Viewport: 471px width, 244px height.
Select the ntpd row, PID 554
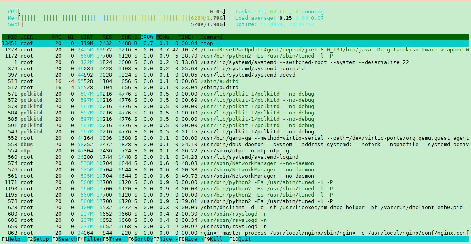click(235, 150)
